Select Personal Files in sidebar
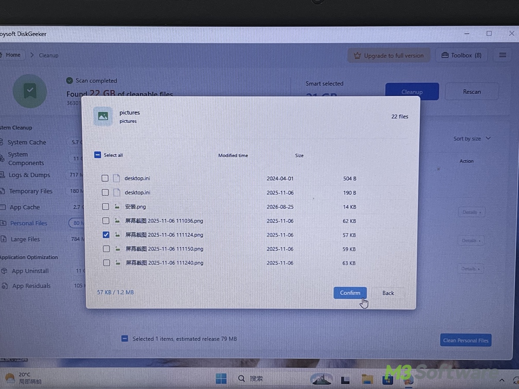 pyautogui.click(x=29, y=223)
